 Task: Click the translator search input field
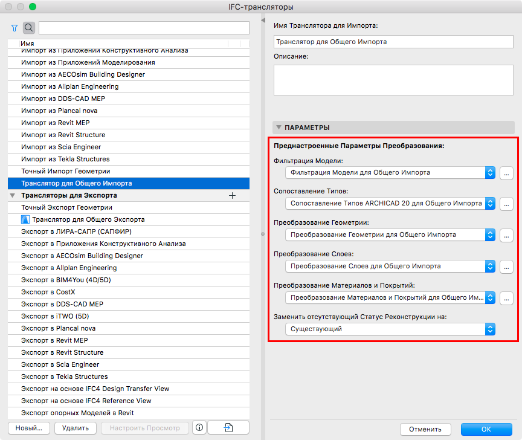point(144,28)
